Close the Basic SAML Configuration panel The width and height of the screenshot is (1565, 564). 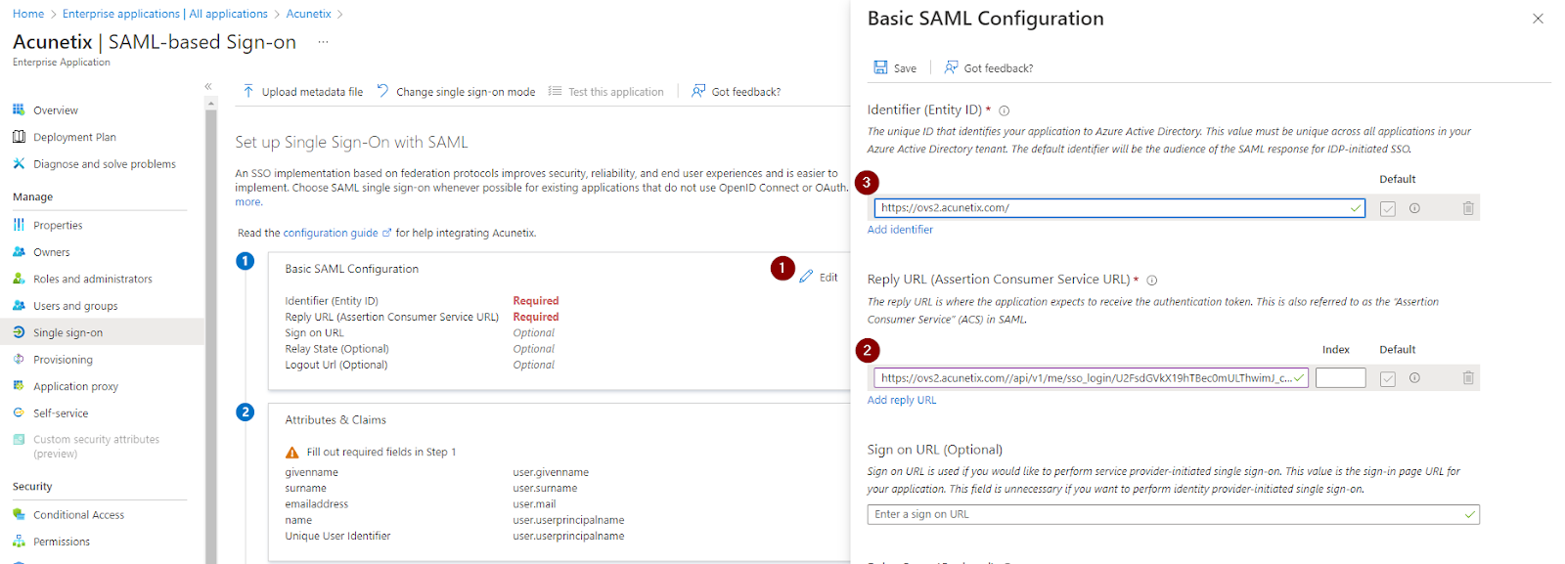1538,19
